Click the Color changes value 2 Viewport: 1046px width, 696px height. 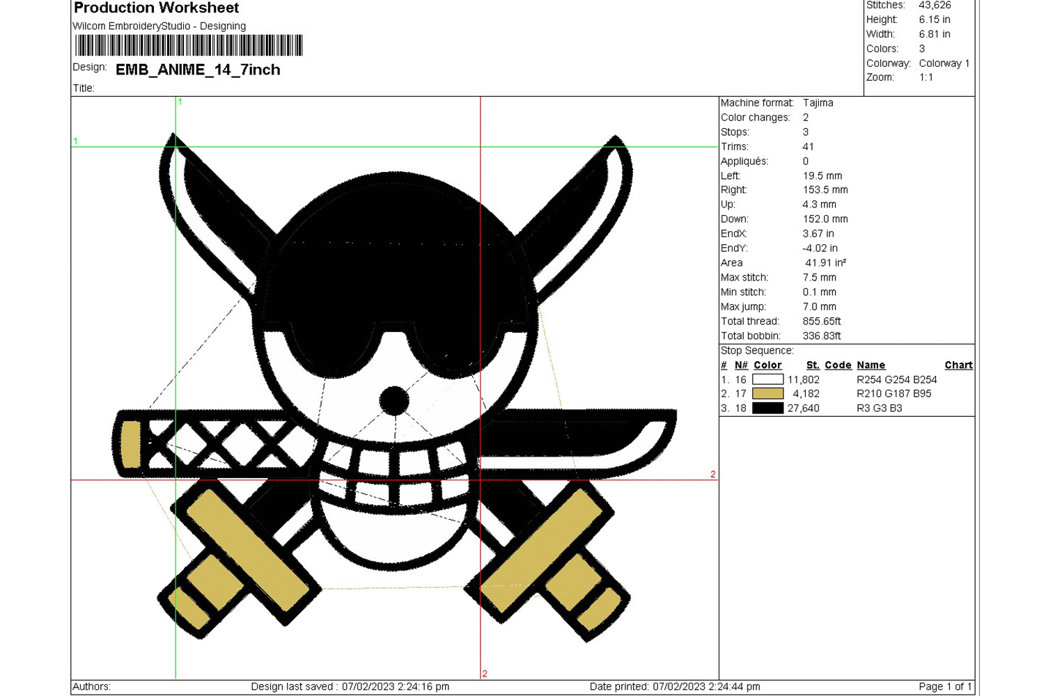pos(806,117)
